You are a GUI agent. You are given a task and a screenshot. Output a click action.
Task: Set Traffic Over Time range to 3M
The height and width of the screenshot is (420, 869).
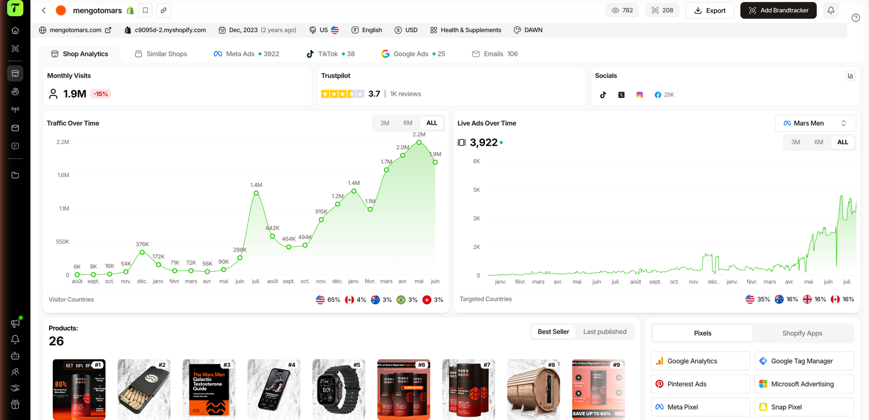(385, 123)
